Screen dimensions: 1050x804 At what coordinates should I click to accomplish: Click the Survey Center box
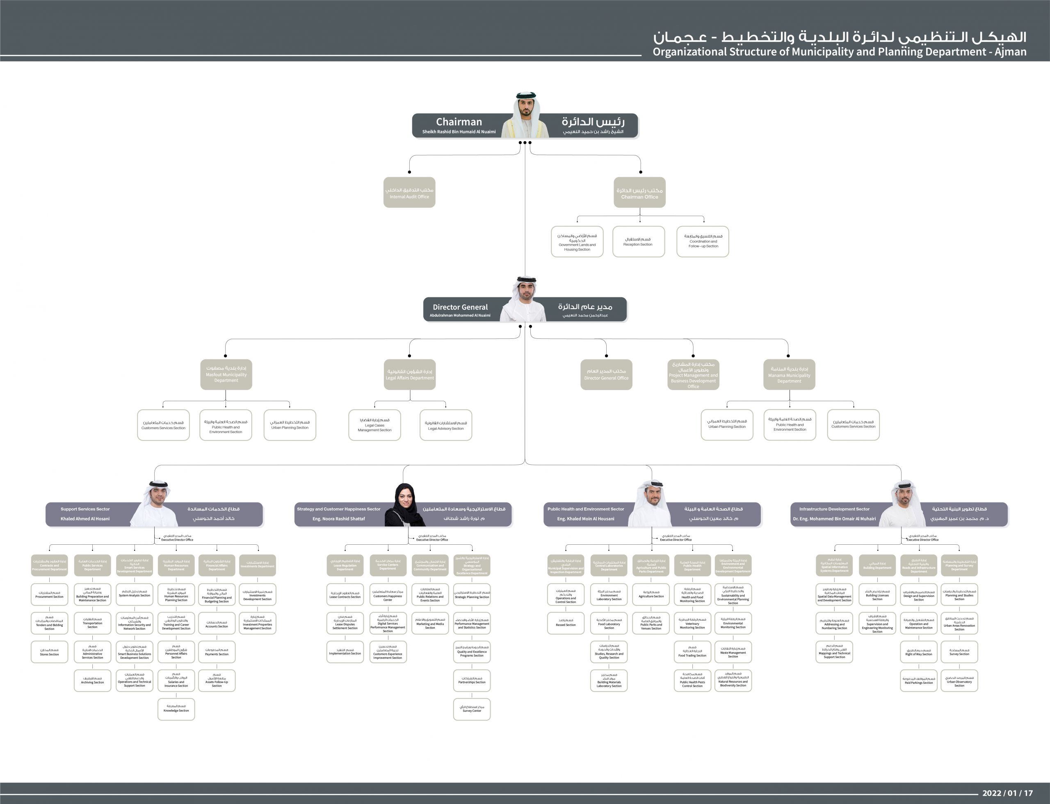pyautogui.click(x=472, y=709)
